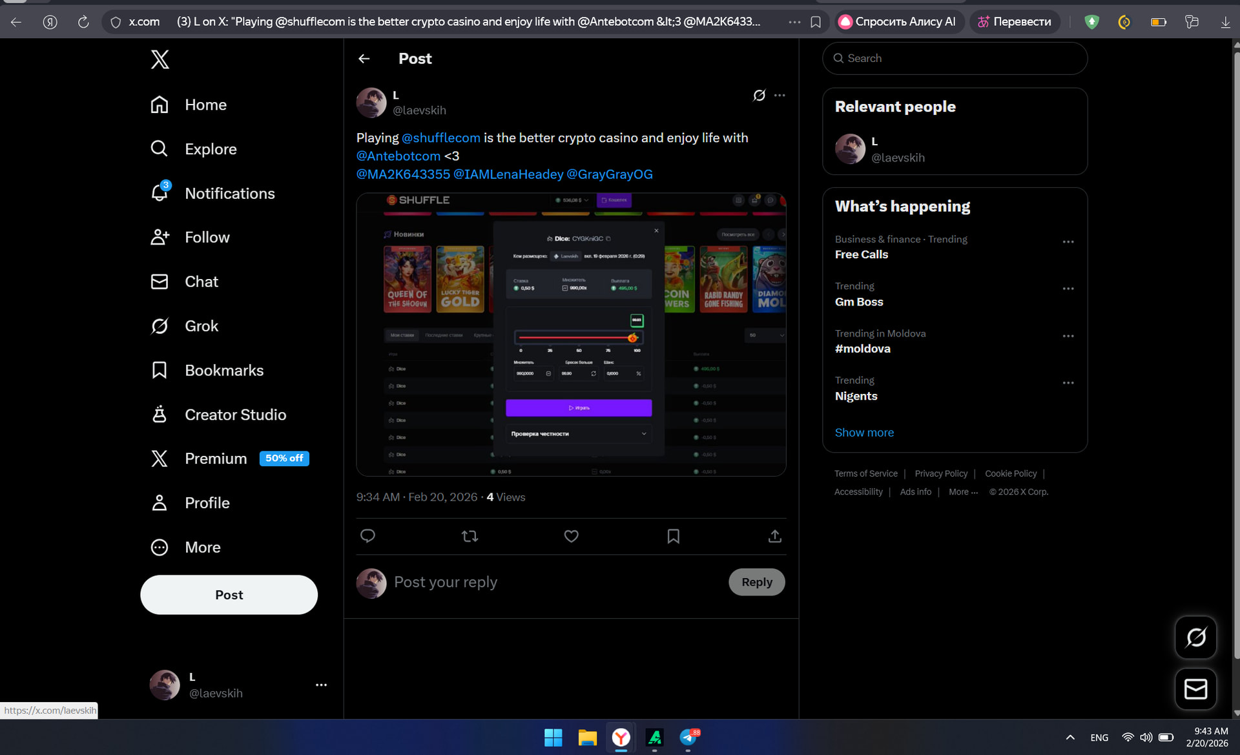Go back with the Post arrow

[364, 59]
